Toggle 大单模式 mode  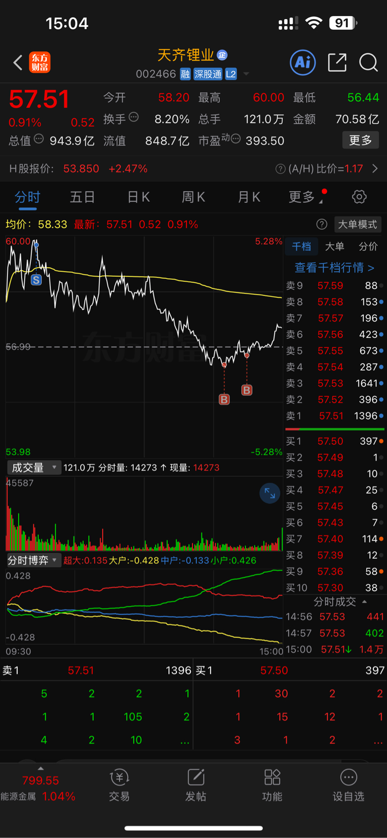tap(357, 224)
